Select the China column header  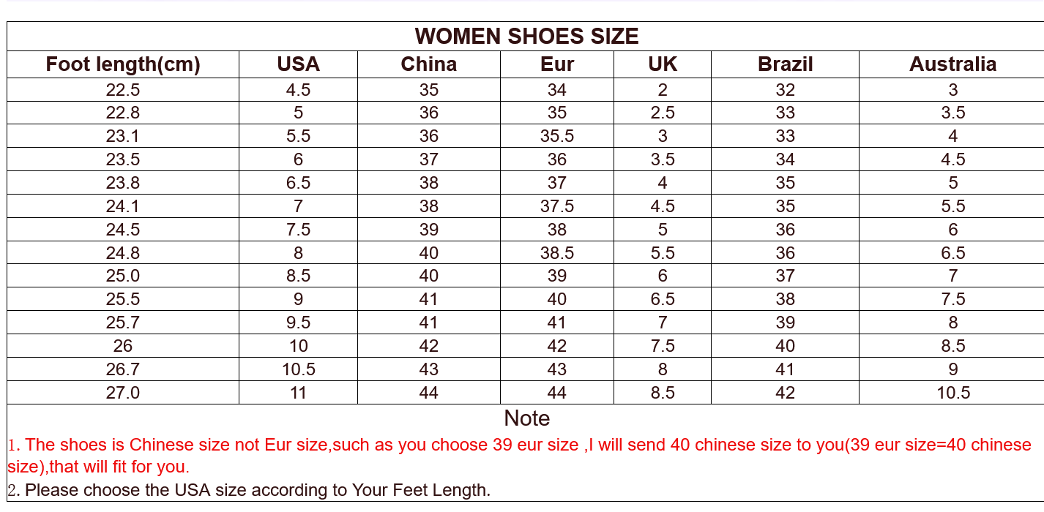pyautogui.click(x=429, y=64)
